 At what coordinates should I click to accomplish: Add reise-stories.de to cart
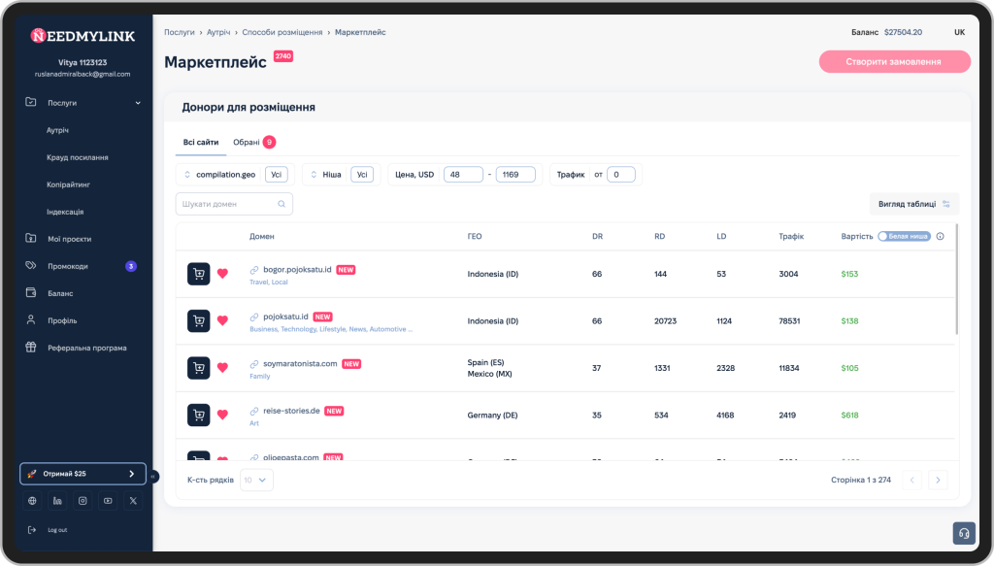tap(198, 416)
